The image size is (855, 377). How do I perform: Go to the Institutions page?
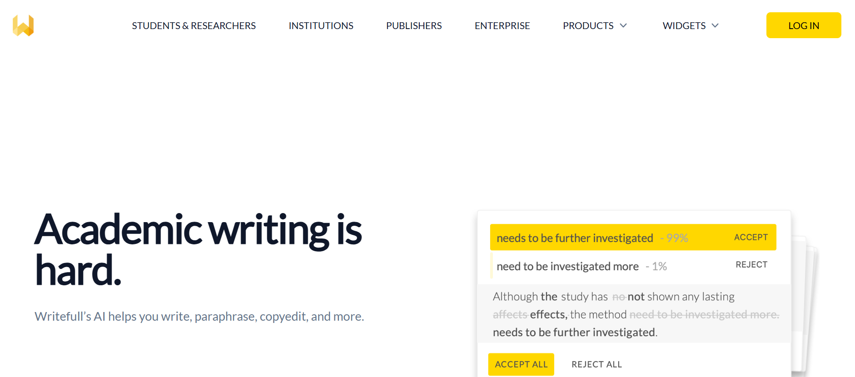[x=321, y=26]
